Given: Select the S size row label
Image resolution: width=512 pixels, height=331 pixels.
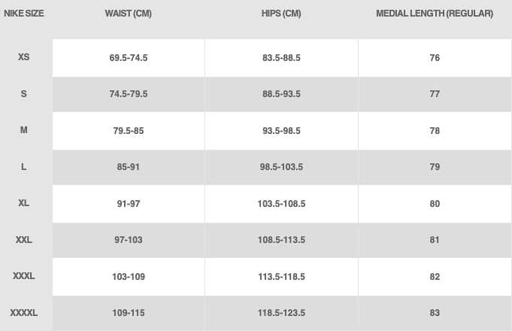Looking at the screenshot, I should (23, 94).
